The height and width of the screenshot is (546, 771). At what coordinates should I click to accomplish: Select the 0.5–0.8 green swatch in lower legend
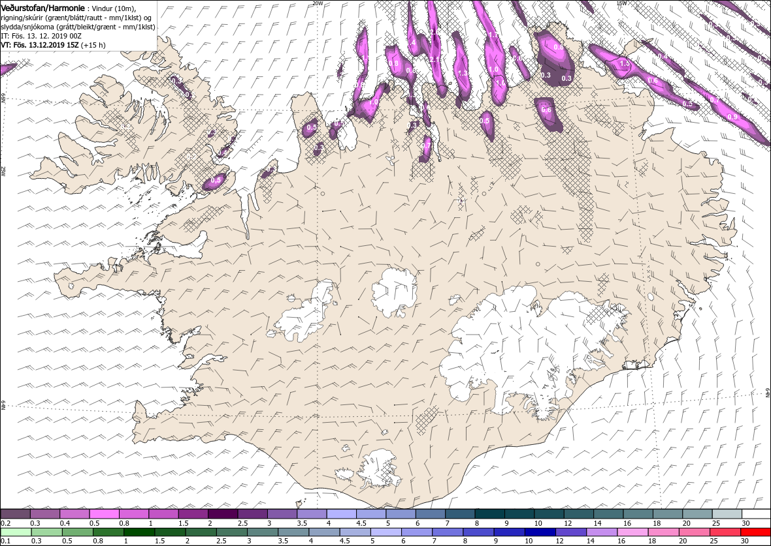pos(77,533)
